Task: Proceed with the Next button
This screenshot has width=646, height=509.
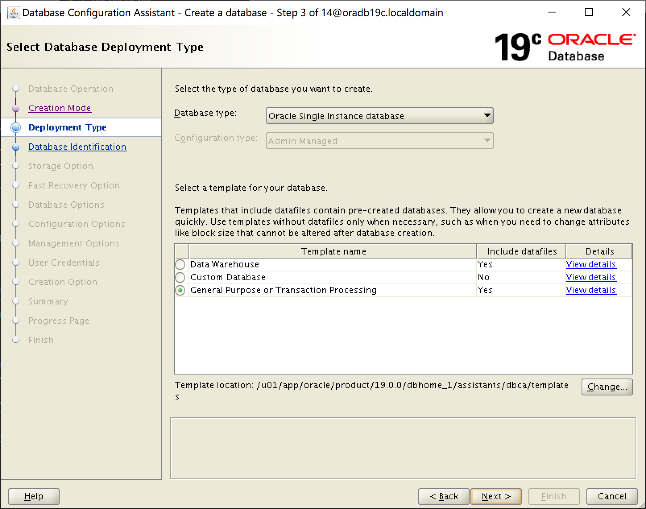Action: pyautogui.click(x=496, y=496)
